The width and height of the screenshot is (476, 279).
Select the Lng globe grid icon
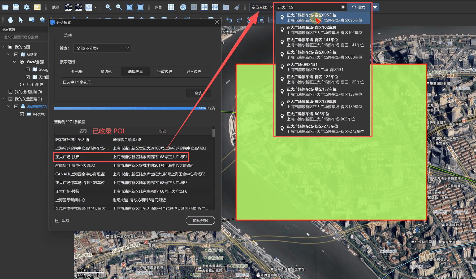point(183,7)
